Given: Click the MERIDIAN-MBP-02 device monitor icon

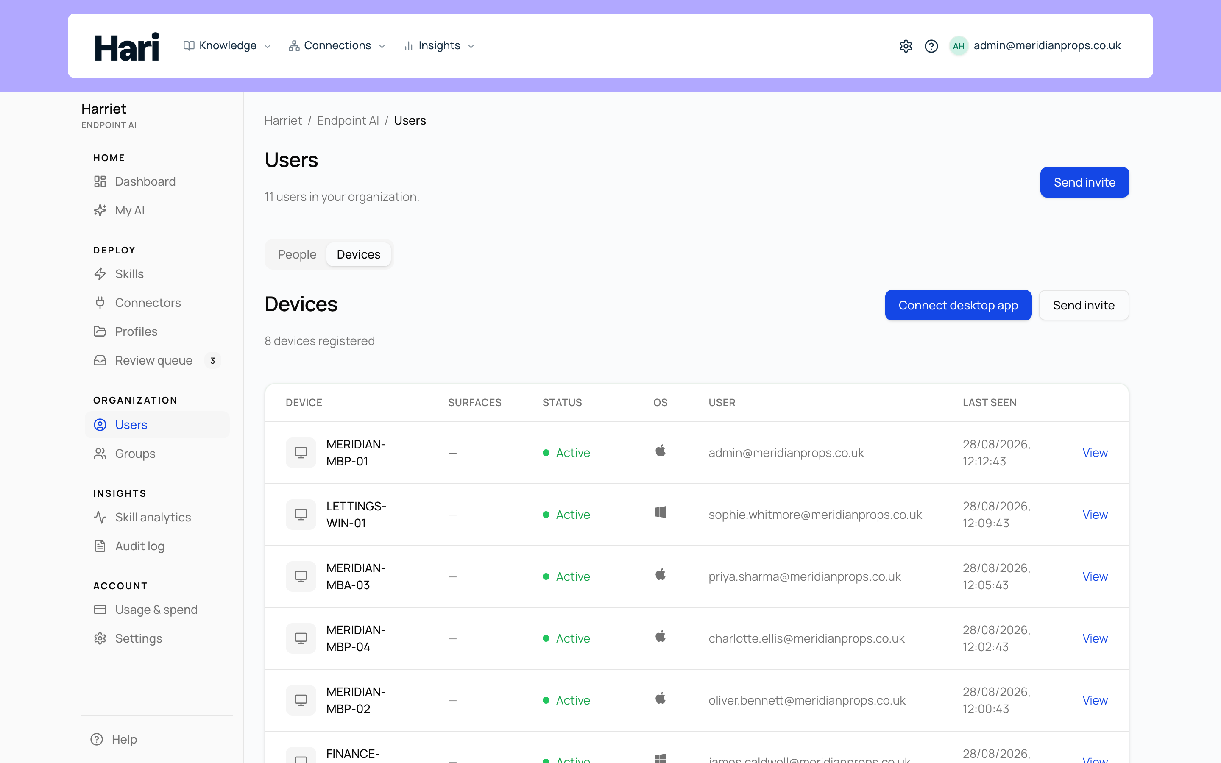Looking at the screenshot, I should coord(301,700).
